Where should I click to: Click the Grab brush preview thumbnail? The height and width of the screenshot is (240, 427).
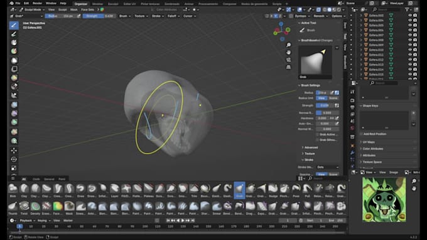(x=315, y=62)
